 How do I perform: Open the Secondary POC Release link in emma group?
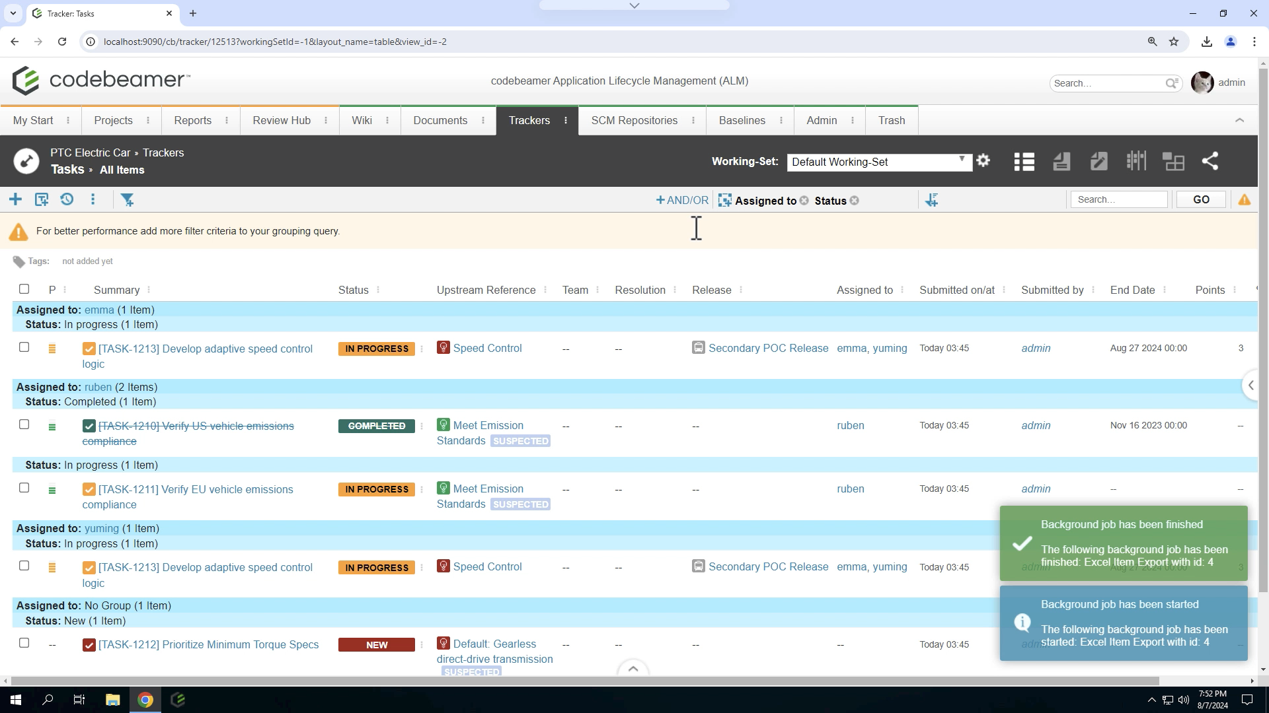coord(769,348)
